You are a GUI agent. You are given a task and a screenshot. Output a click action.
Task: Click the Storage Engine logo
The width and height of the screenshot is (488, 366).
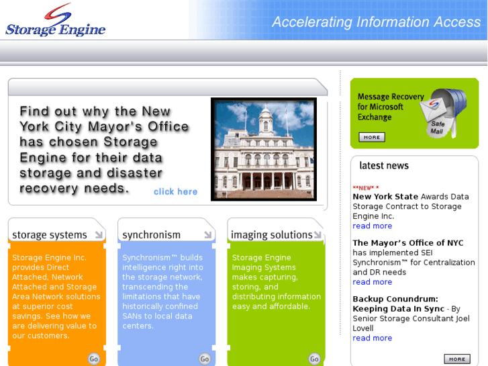(x=56, y=19)
